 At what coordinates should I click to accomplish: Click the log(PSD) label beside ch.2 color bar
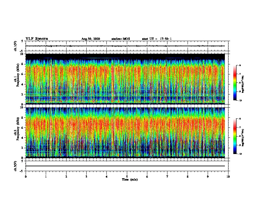point(243,137)
